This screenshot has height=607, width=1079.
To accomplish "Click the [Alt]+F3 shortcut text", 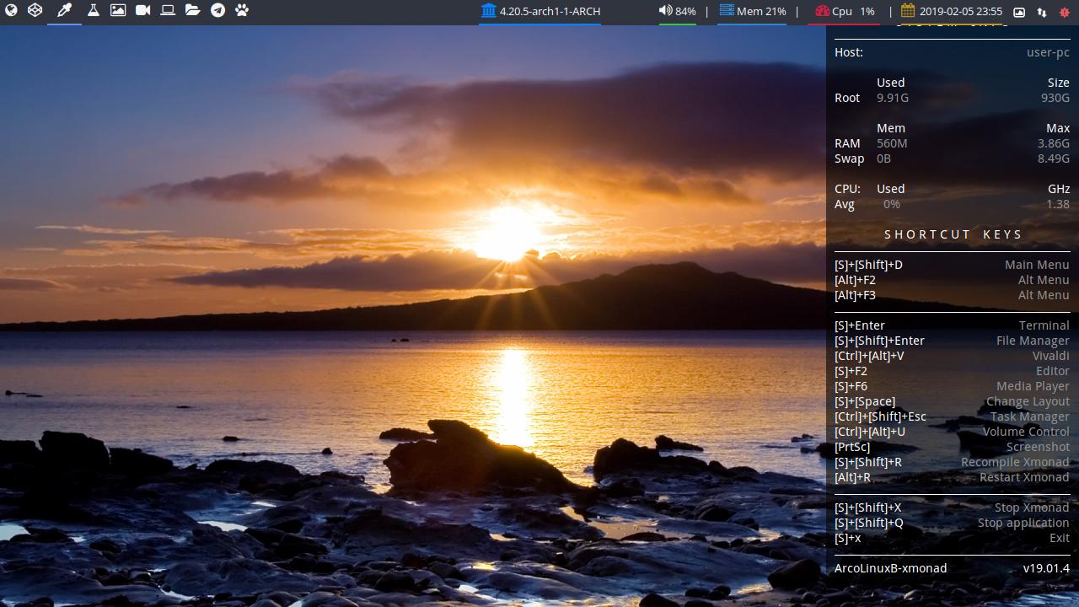I will click(x=855, y=295).
